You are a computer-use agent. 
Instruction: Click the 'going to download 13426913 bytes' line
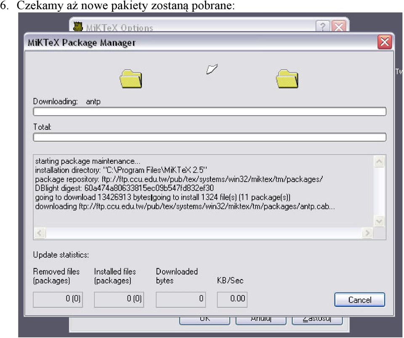point(162,197)
